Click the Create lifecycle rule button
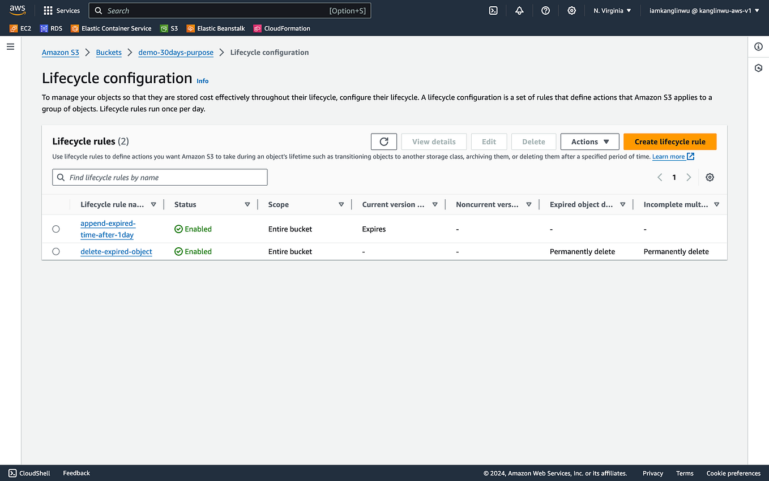The width and height of the screenshot is (769, 481). tap(670, 141)
